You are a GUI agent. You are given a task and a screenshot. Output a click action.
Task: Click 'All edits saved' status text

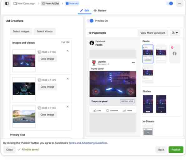point(30,150)
